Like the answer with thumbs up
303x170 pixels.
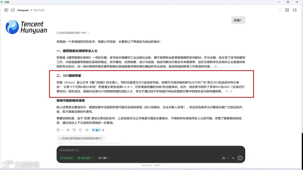(68, 130)
